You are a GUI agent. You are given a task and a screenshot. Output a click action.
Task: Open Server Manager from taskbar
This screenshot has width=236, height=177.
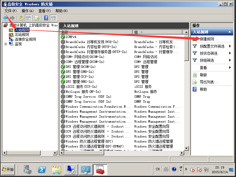[x=28, y=170]
